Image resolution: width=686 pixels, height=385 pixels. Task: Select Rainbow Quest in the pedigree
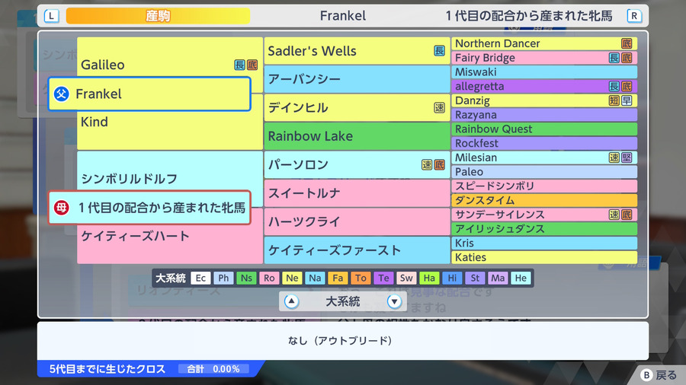pyautogui.click(x=544, y=129)
